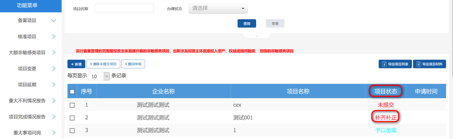Screen dimensions: 453x139
Task: Click the 项目名称 input field
Action: point(124,8)
